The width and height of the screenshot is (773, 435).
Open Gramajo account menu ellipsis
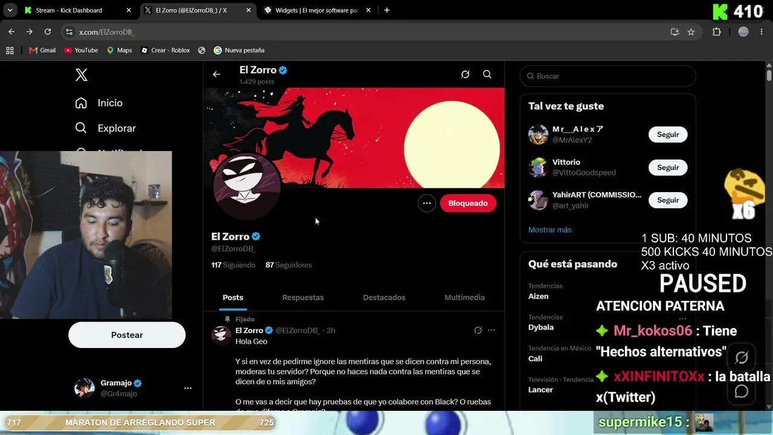(188, 388)
